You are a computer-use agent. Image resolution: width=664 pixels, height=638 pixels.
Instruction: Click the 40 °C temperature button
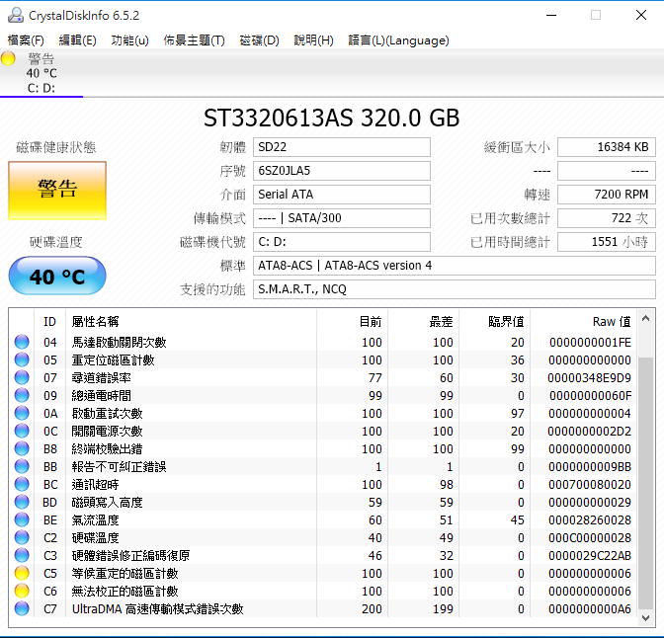[x=57, y=276]
